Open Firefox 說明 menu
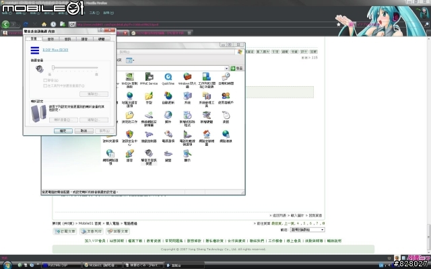The image size is (431, 269). pos(108,13)
